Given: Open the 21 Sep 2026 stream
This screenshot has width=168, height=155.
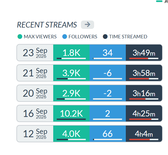Looking at the screenshot, I should (x=89, y=73).
